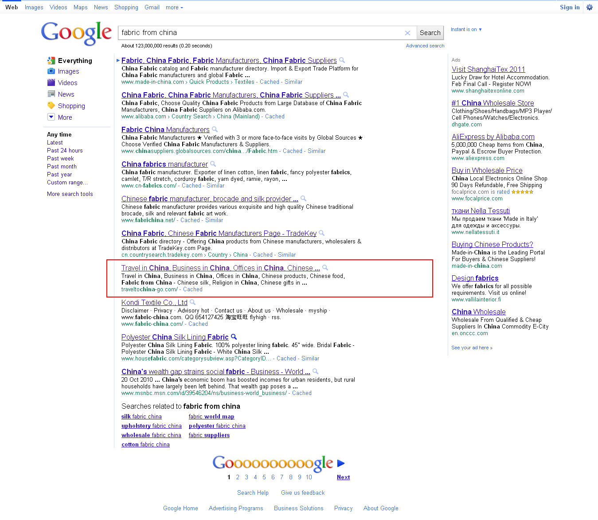The image size is (598, 520).
Task: Open Similar link for fabrichina.net result
Action: [x=214, y=220]
